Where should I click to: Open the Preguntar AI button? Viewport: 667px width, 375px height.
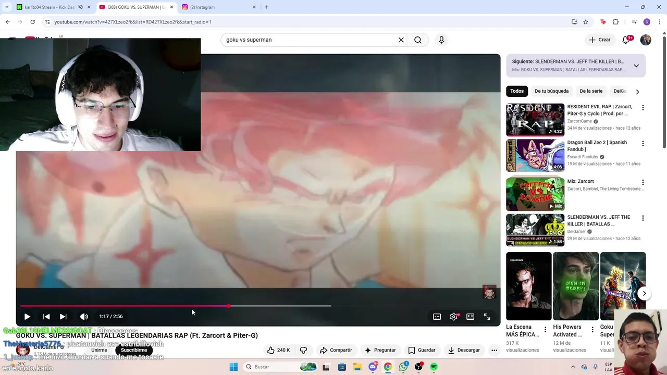380,350
